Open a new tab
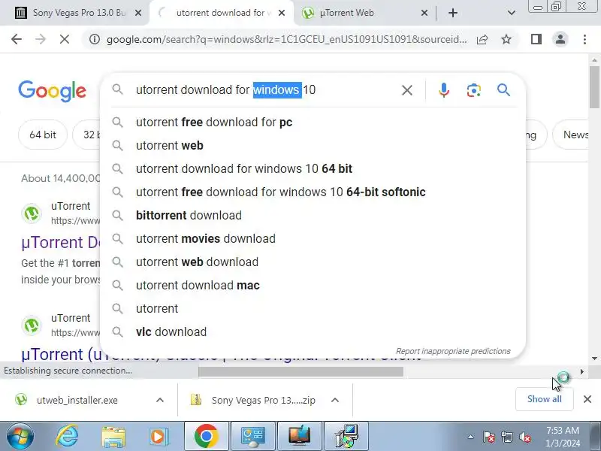Image resolution: width=601 pixels, height=451 pixels. [453, 13]
